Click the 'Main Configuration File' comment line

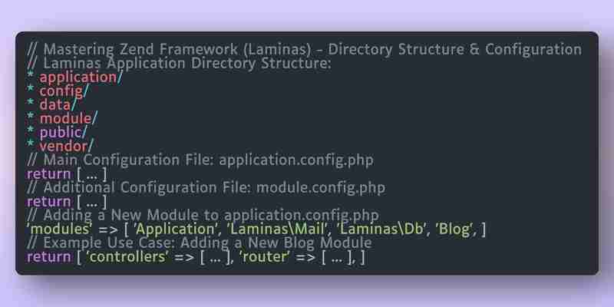coord(200,160)
